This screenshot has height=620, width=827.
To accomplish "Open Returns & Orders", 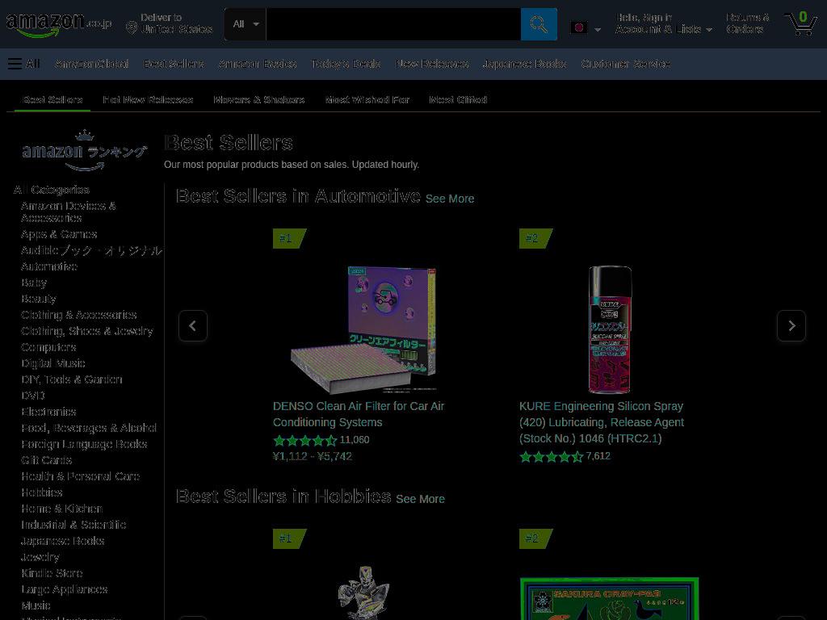I will tap(747, 23).
